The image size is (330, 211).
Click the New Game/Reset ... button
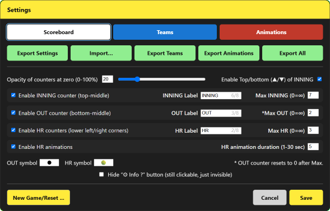click(x=39, y=198)
